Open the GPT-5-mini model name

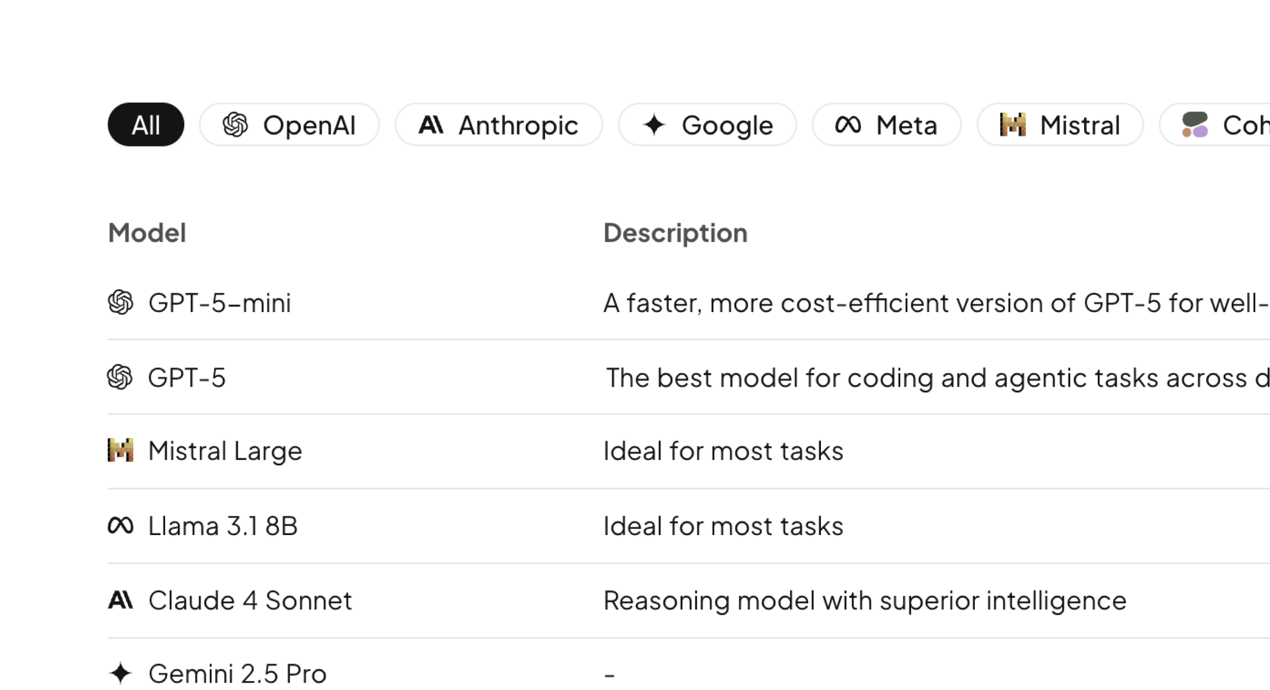(219, 303)
